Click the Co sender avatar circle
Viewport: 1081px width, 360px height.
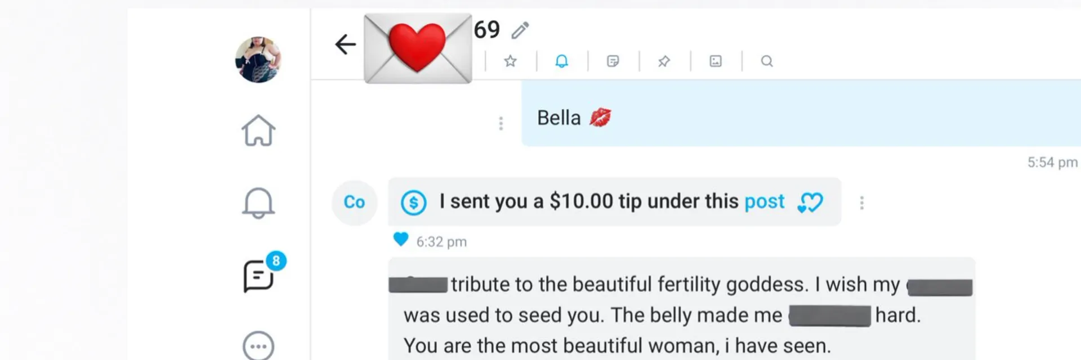point(354,203)
